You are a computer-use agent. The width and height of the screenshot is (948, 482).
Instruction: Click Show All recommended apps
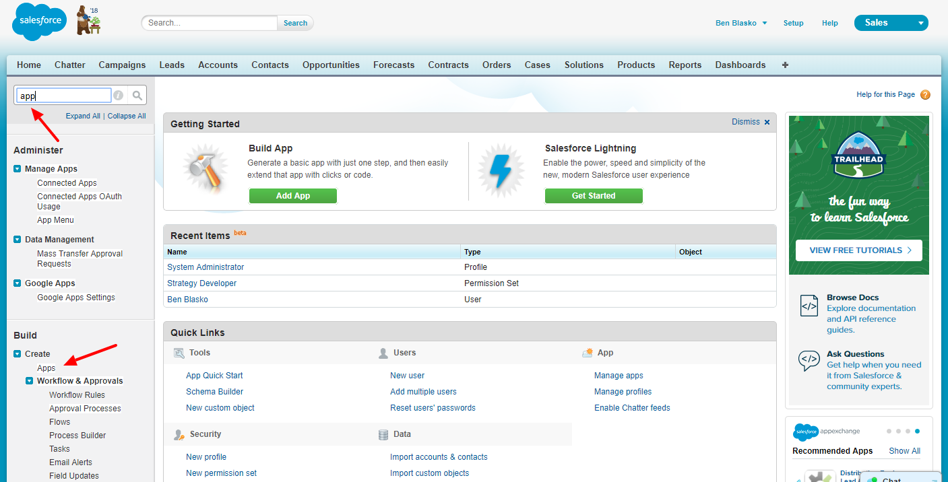pos(904,451)
